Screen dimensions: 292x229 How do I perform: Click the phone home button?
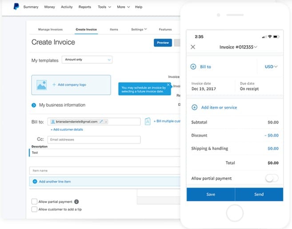pyautogui.click(x=235, y=213)
